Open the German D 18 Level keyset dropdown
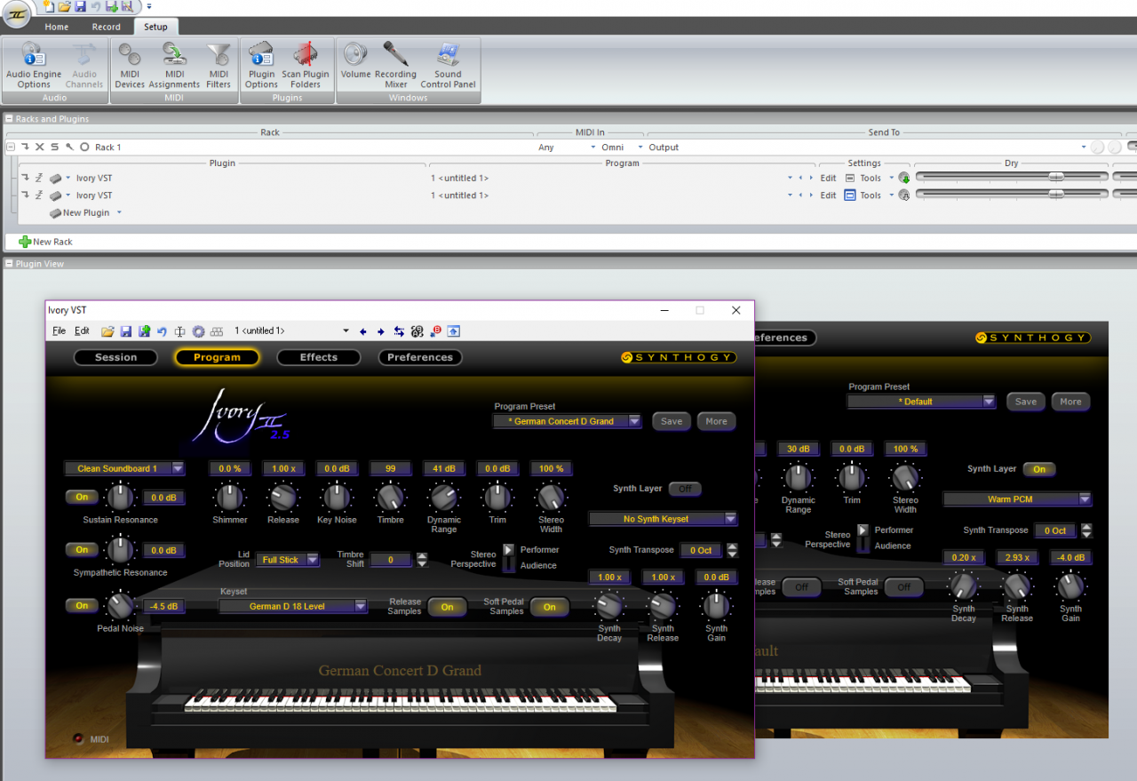Image resolution: width=1137 pixels, height=781 pixels. tap(293, 607)
